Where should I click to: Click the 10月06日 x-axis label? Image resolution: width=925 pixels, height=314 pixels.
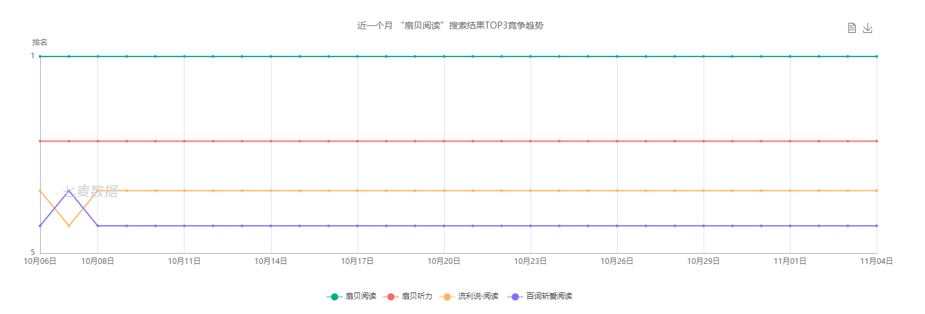click(40, 261)
